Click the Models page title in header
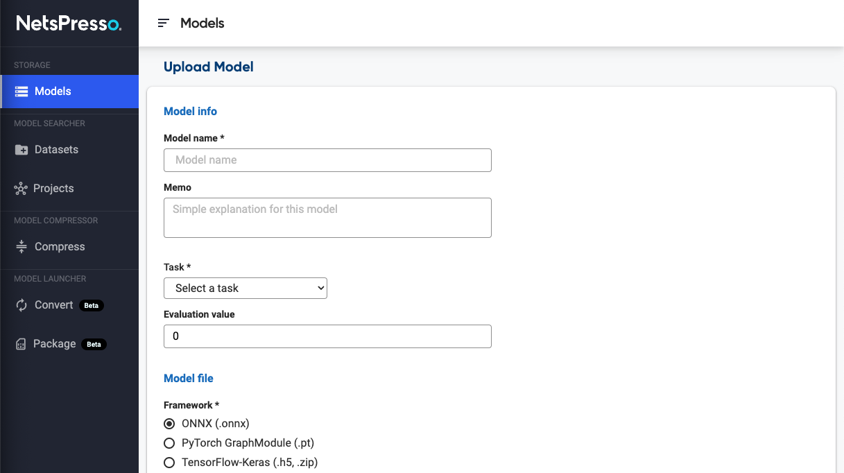 [x=203, y=24]
